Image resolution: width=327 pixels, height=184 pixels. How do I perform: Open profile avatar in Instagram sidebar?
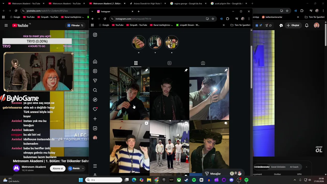95,138
